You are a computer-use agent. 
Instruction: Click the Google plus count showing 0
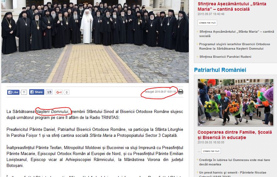pos(67,92)
